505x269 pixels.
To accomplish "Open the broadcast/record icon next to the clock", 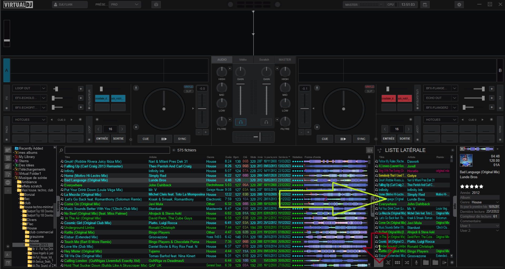I will point(425,5).
